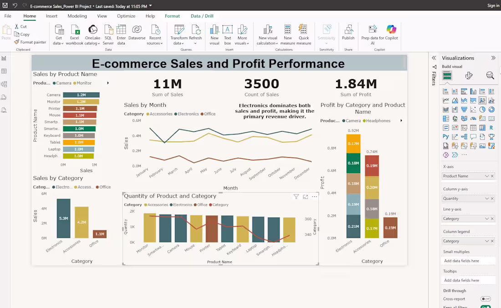Show next Sales by Product legend items
The image size is (501, 308).
108,83
